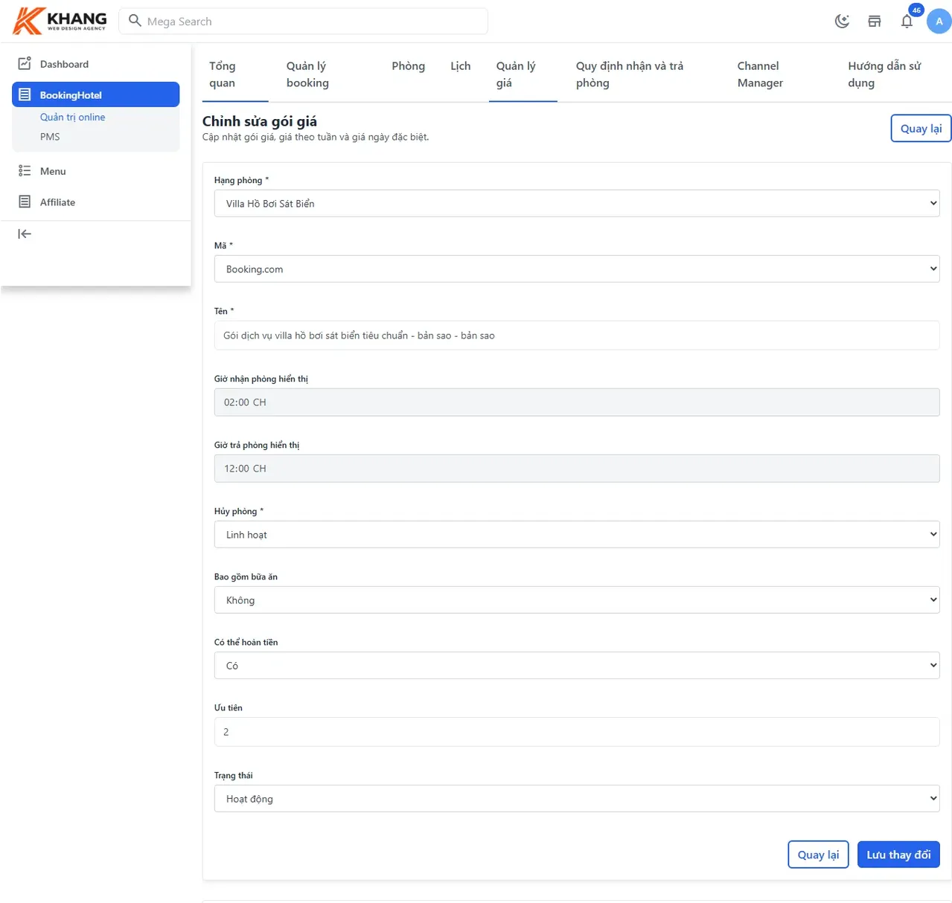Image resolution: width=952 pixels, height=903 pixels.
Task: Open the Hướng dẫn sử dụng tab
Action: tap(895, 74)
